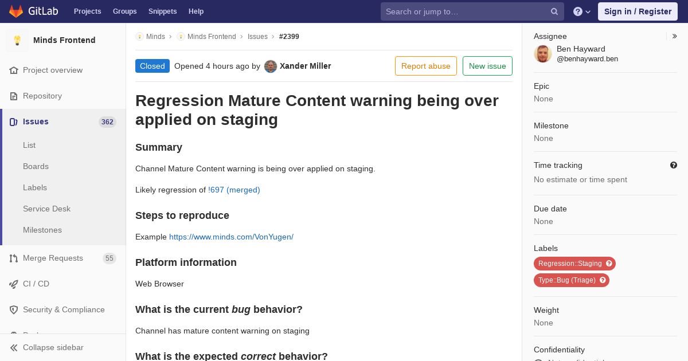
Task: Click the Minds Frontend lightbulb avatar in sidebar
Action: [x=17, y=40]
